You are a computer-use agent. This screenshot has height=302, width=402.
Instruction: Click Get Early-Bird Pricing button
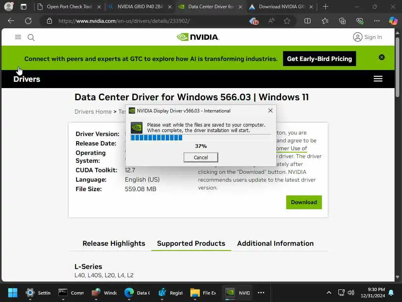[320, 59]
